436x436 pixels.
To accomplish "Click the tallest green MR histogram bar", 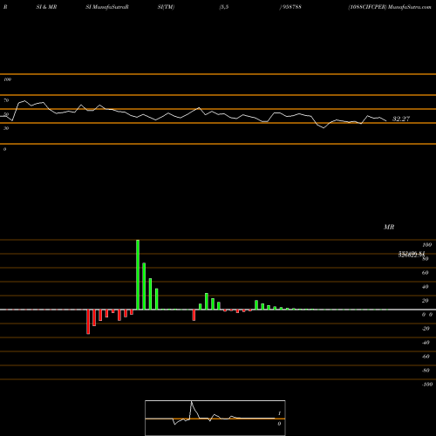I will pos(138,275).
